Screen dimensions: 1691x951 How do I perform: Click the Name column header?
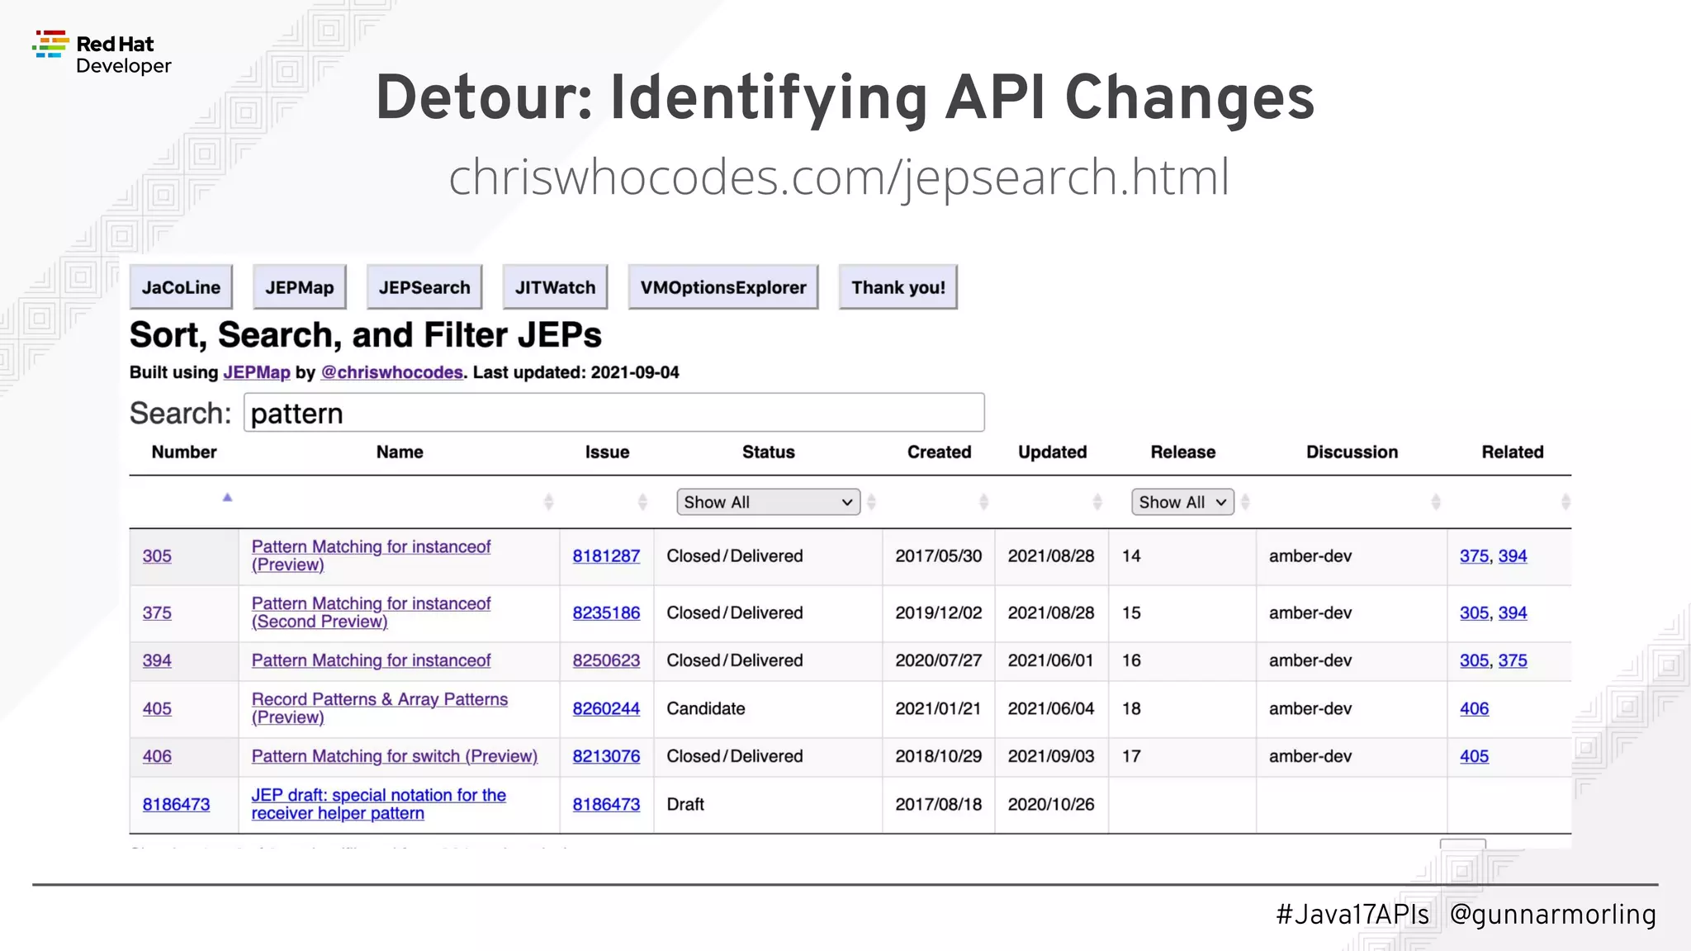click(x=400, y=452)
